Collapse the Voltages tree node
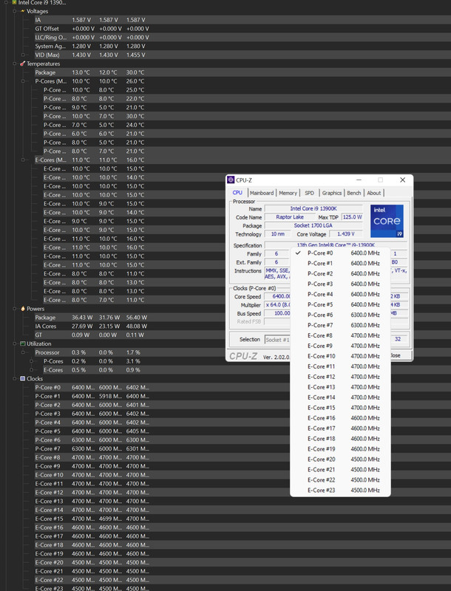The width and height of the screenshot is (451, 591). tap(15, 11)
